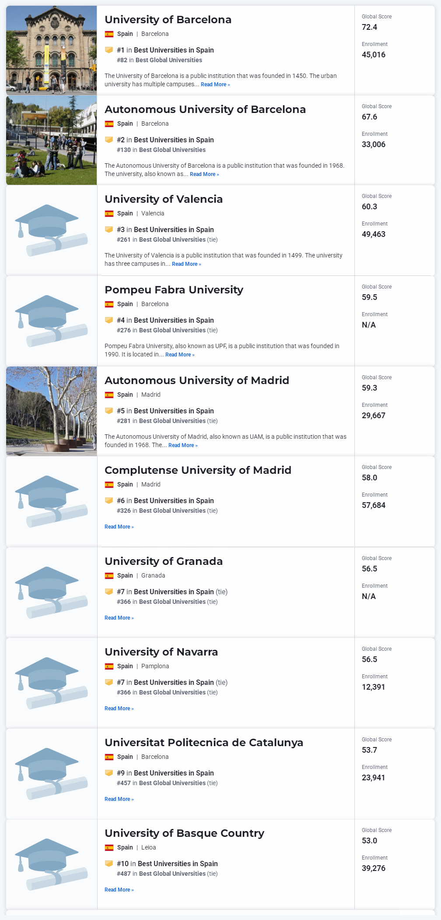The width and height of the screenshot is (441, 920).
Task: Click Read More for Universitat Politecnica de Catalunya
Action: coord(119,799)
